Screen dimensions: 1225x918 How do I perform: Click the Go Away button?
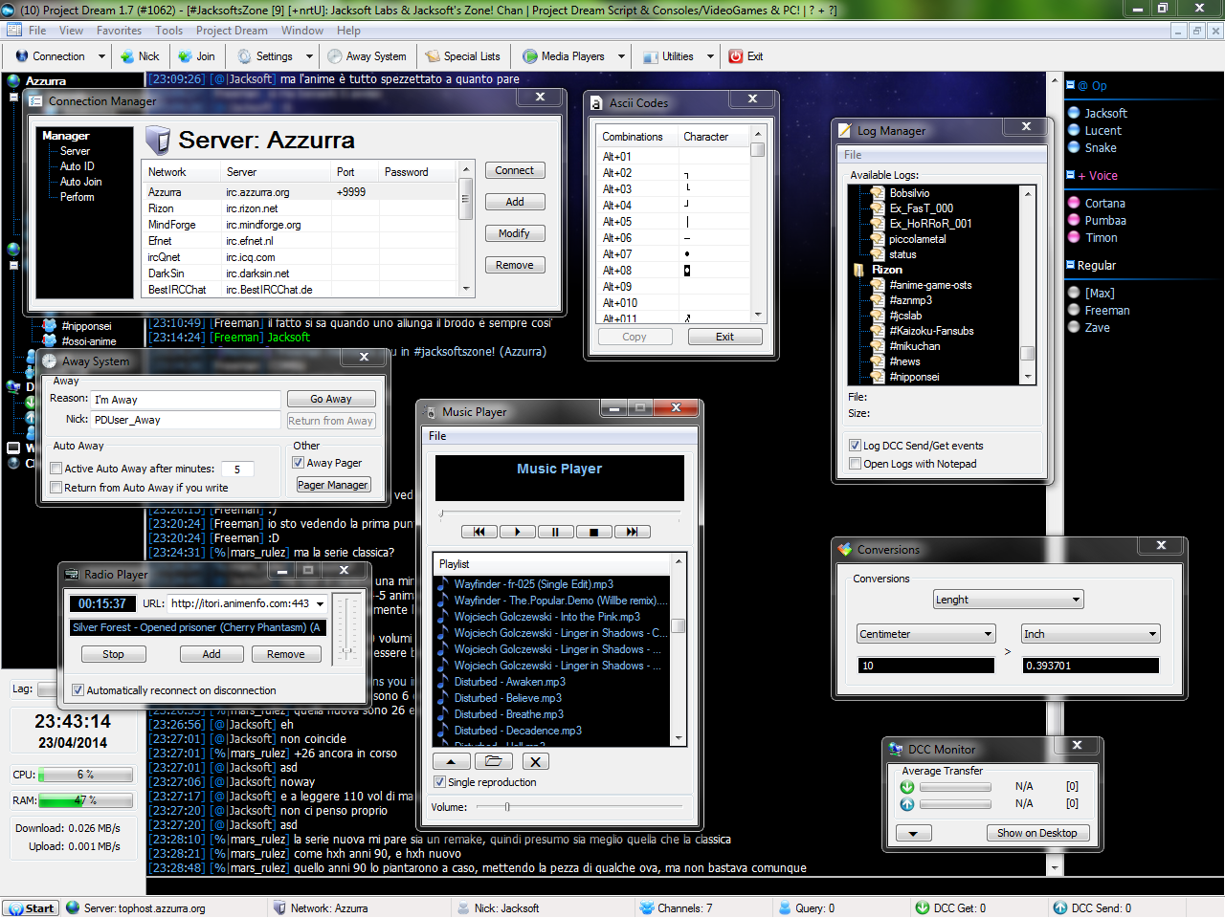[330, 399]
